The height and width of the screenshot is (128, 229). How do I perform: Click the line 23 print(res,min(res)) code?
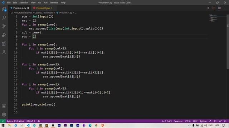pyautogui.click(x=39, y=105)
